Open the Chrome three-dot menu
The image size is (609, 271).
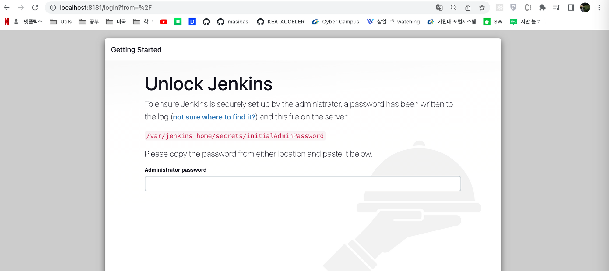599,8
